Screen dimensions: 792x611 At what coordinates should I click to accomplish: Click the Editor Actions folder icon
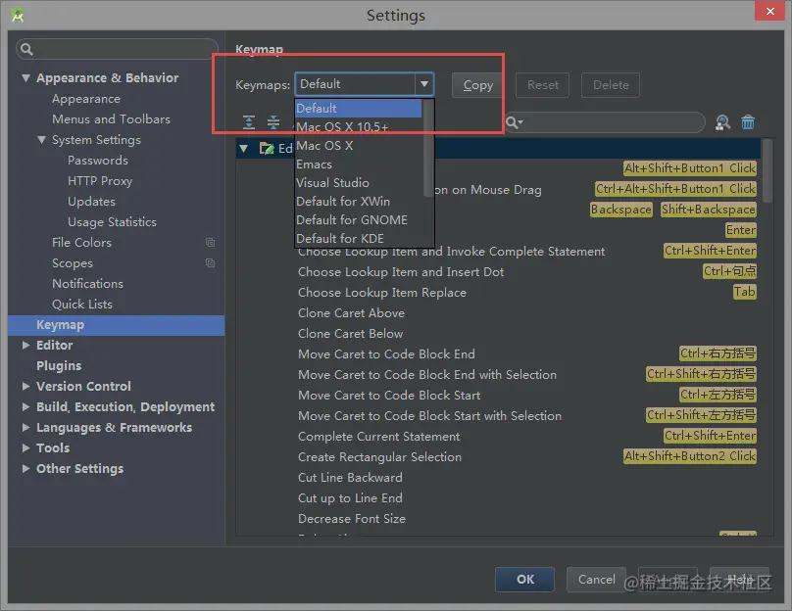267,148
